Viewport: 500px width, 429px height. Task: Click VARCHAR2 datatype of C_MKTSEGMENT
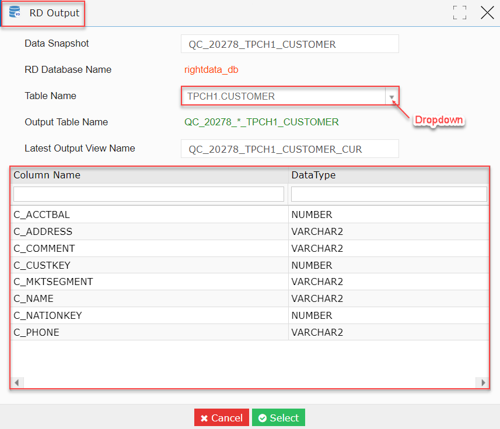coord(317,282)
